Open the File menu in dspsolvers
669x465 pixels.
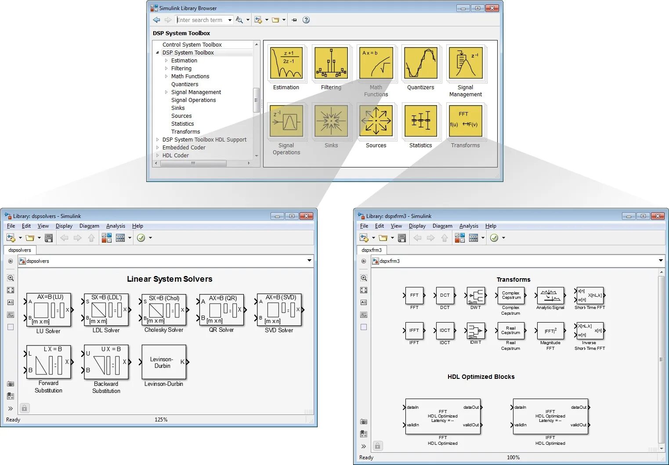(x=11, y=226)
